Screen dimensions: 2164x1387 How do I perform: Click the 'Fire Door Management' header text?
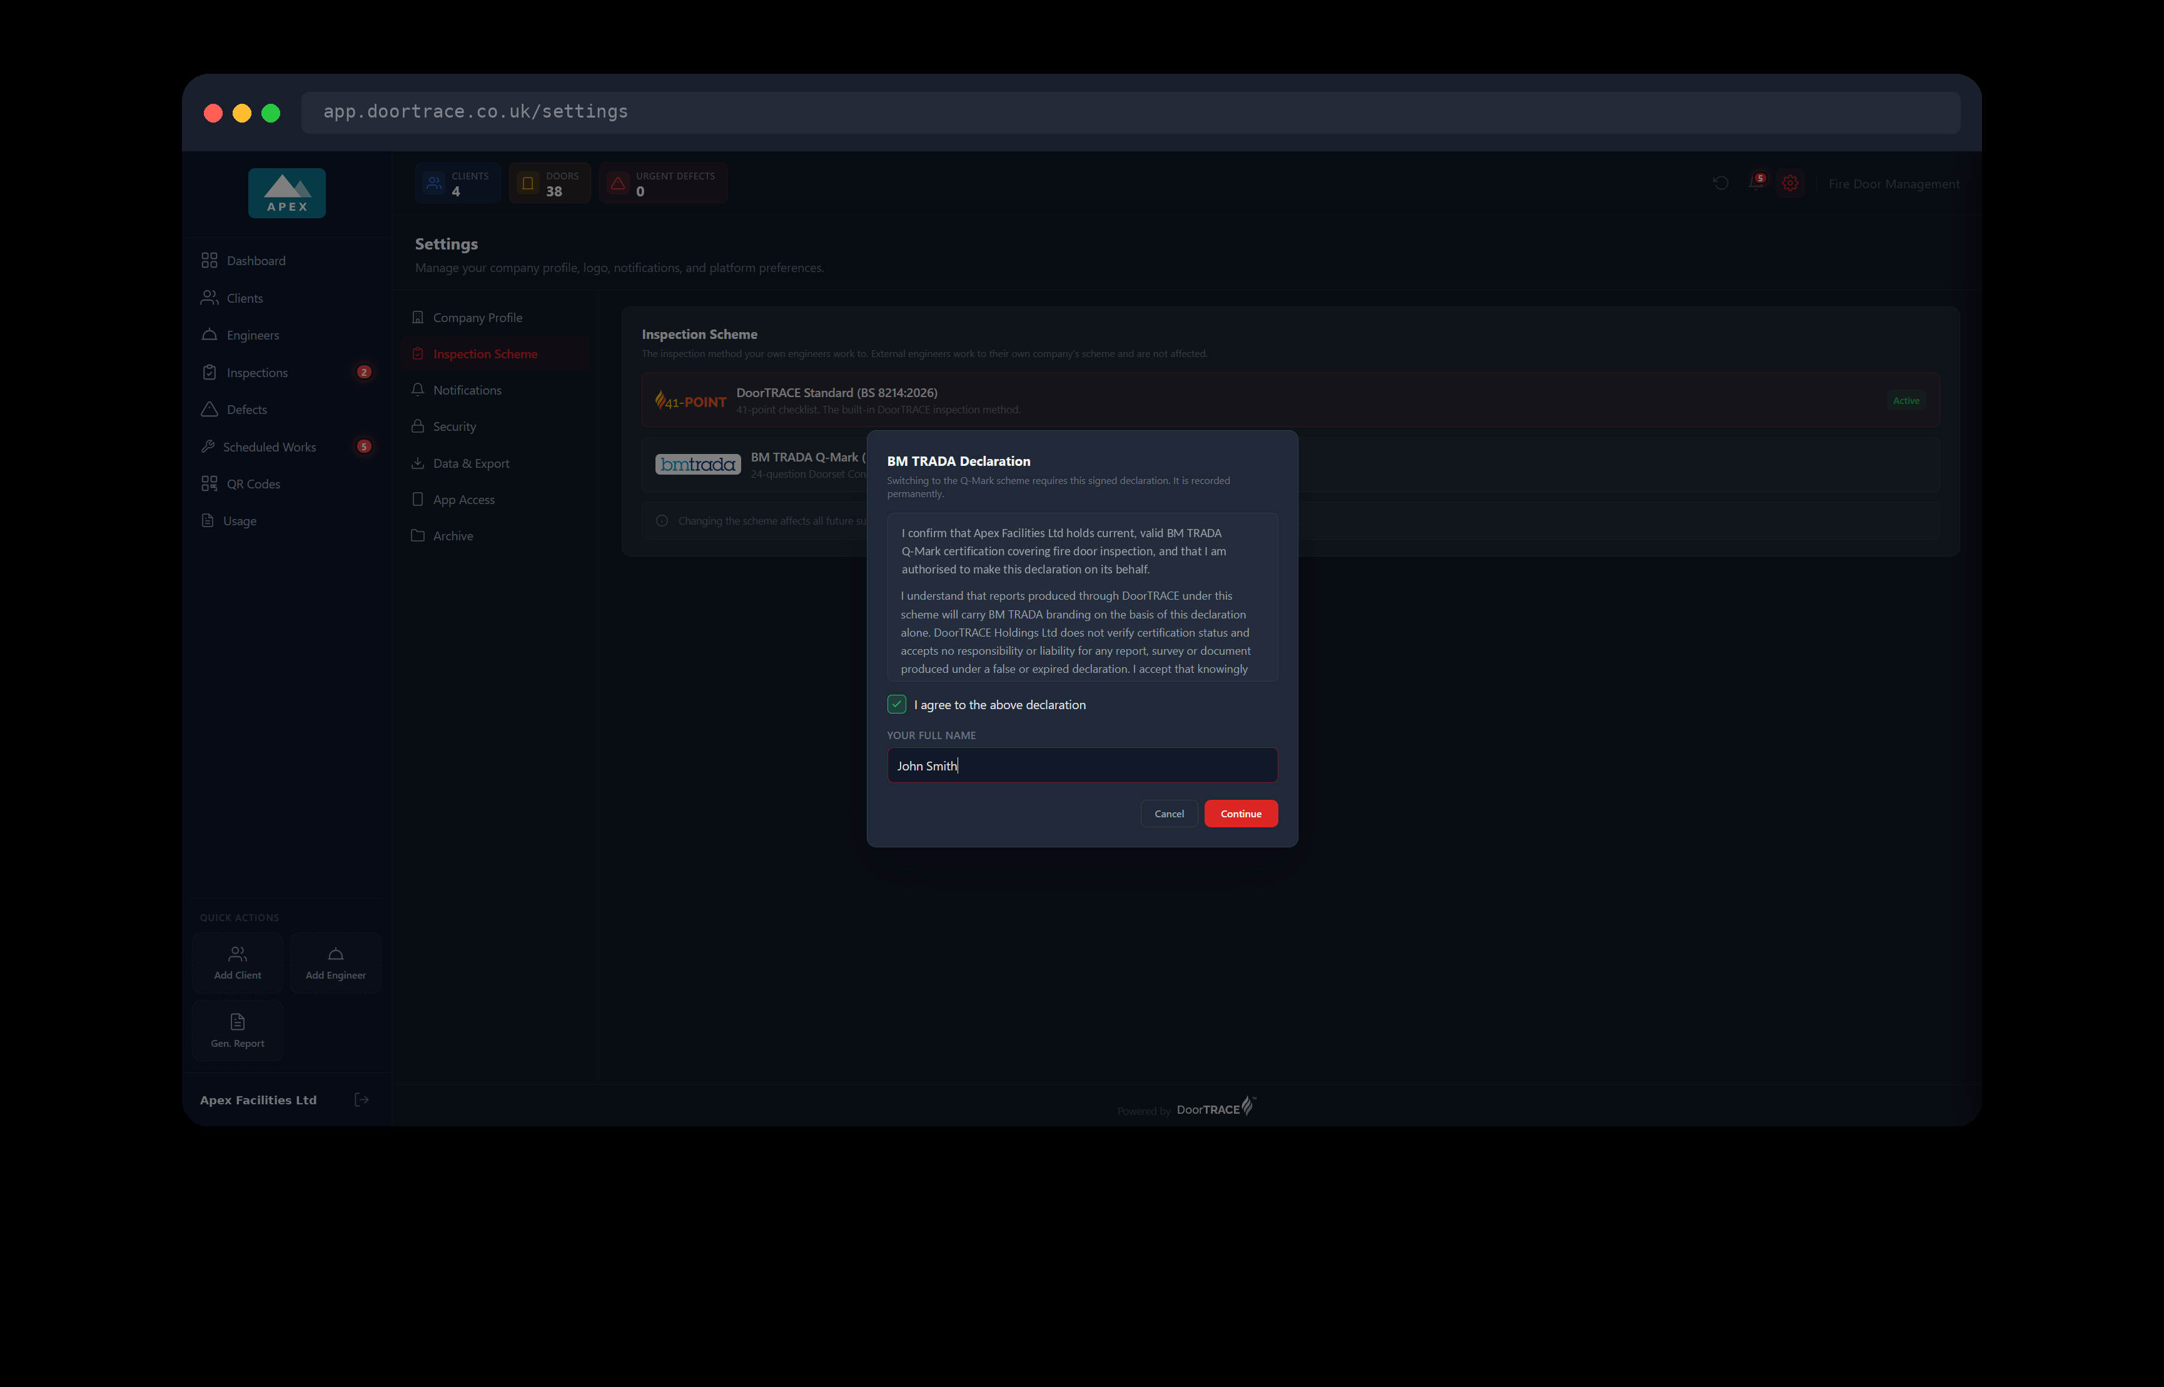click(1894, 184)
